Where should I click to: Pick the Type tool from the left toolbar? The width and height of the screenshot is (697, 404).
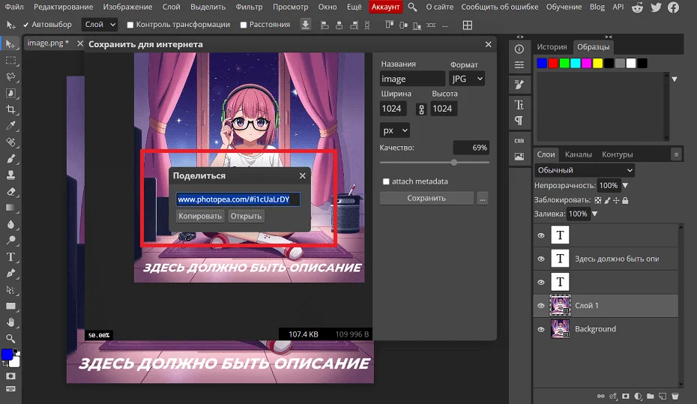pyautogui.click(x=11, y=257)
